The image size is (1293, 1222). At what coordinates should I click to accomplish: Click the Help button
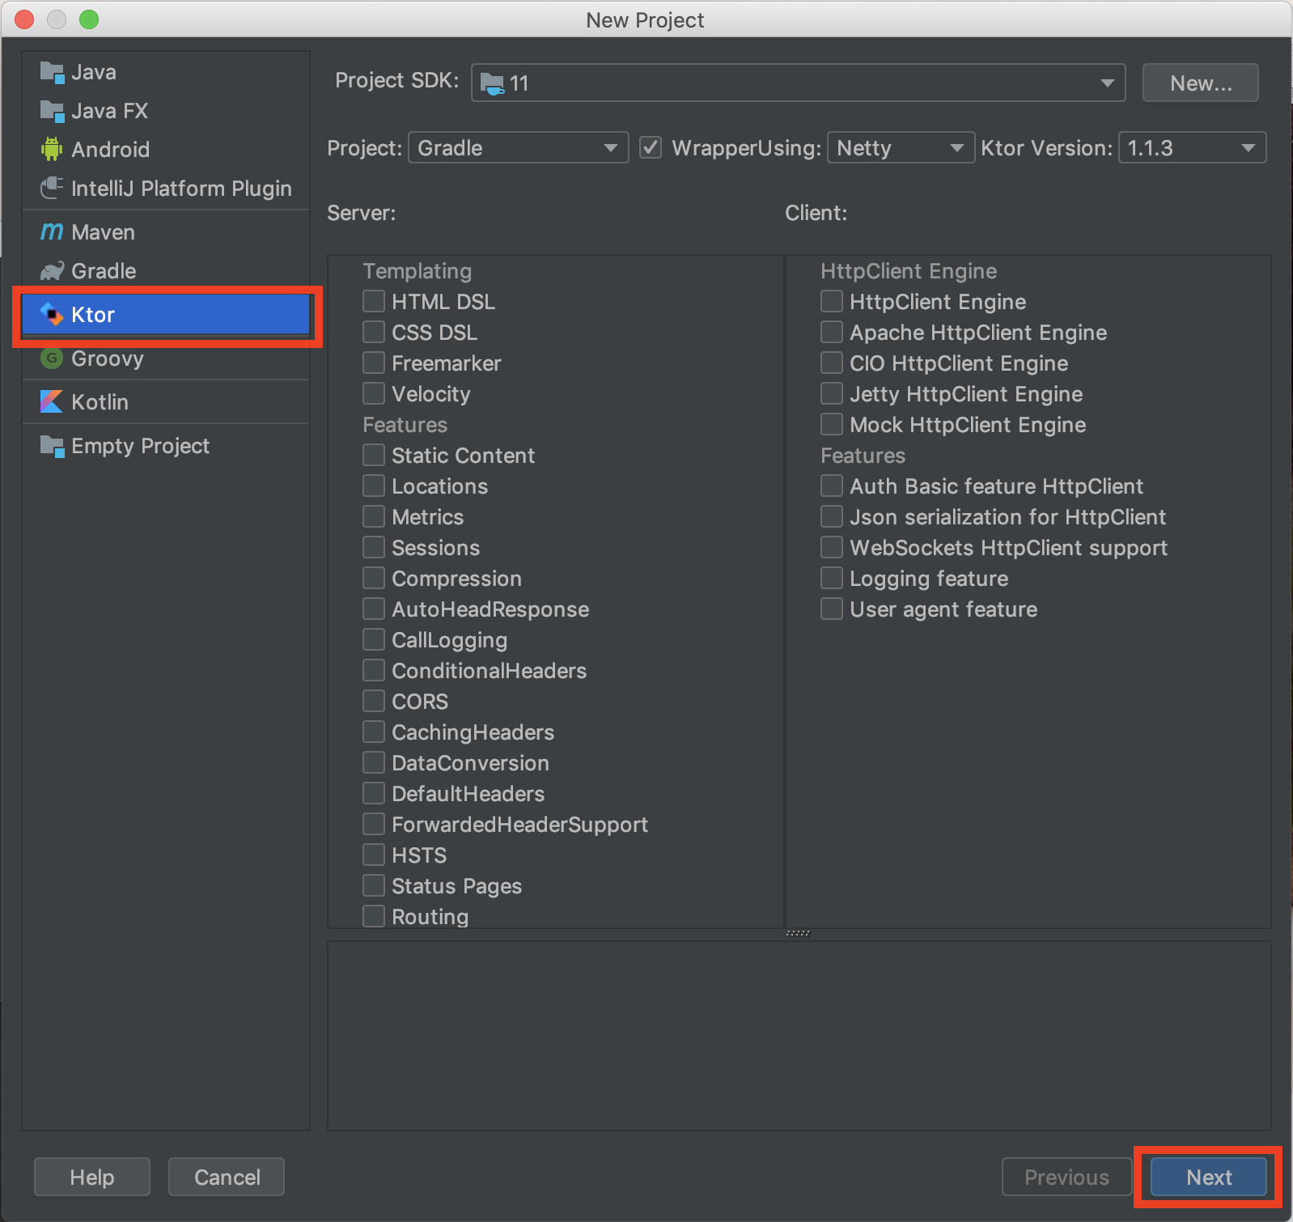92,1177
